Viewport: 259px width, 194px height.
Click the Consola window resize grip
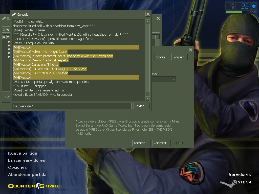[x=149, y=108]
